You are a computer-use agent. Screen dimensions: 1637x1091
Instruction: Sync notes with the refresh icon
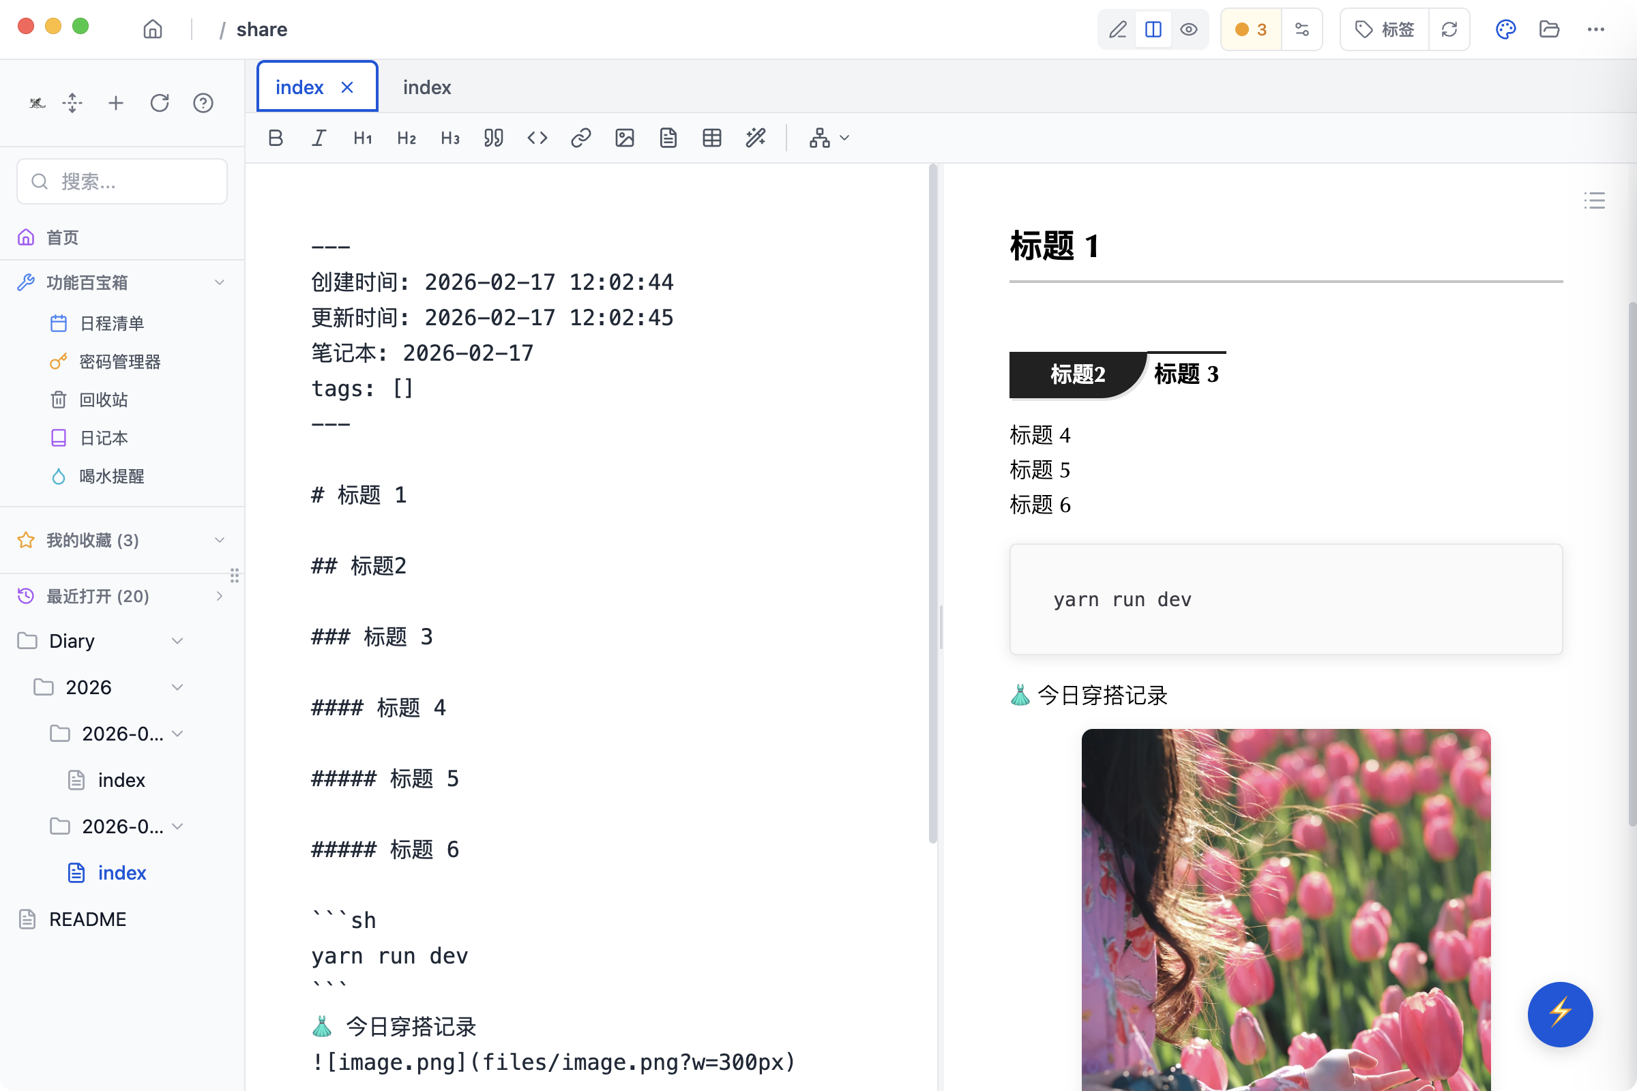pyautogui.click(x=1450, y=29)
